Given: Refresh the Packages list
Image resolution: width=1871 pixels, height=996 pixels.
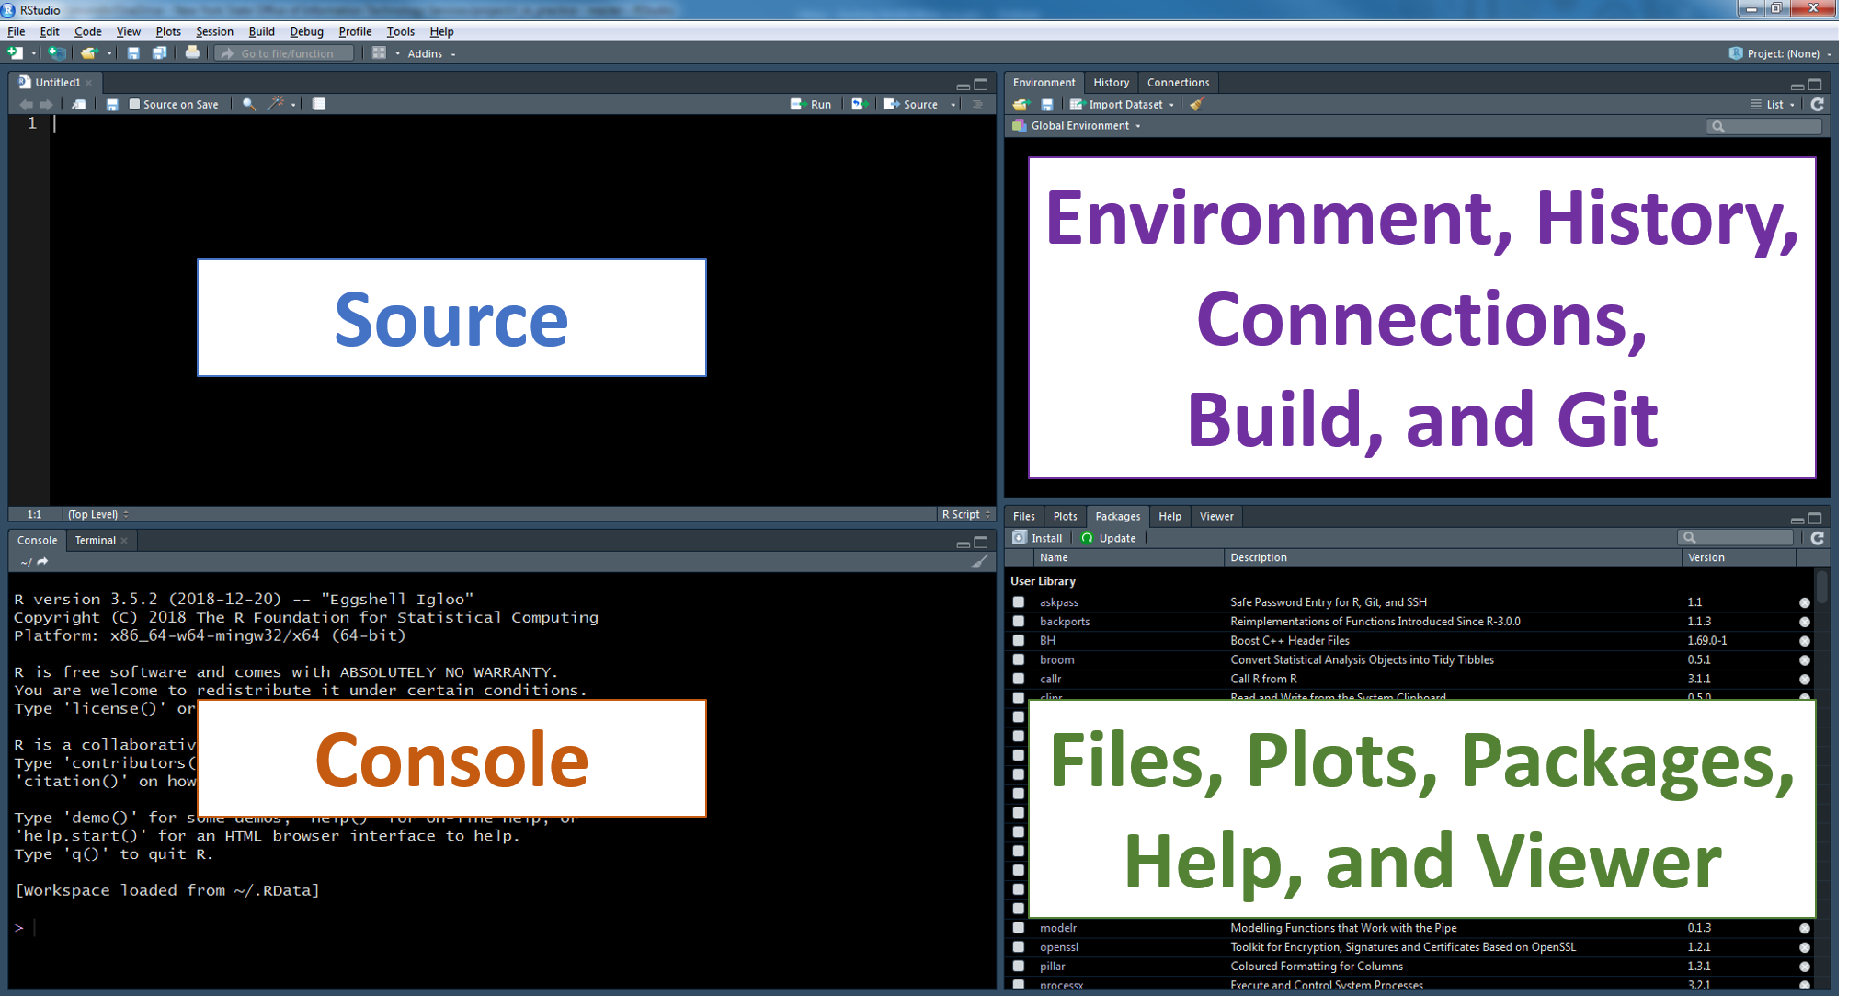Looking at the screenshot, I should (1817, 539).
